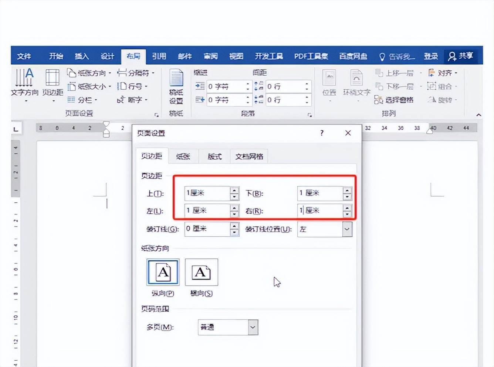Click the 登录 sign-in button
The width and height of the screenshot is (494, 367).
coord(431,56)
